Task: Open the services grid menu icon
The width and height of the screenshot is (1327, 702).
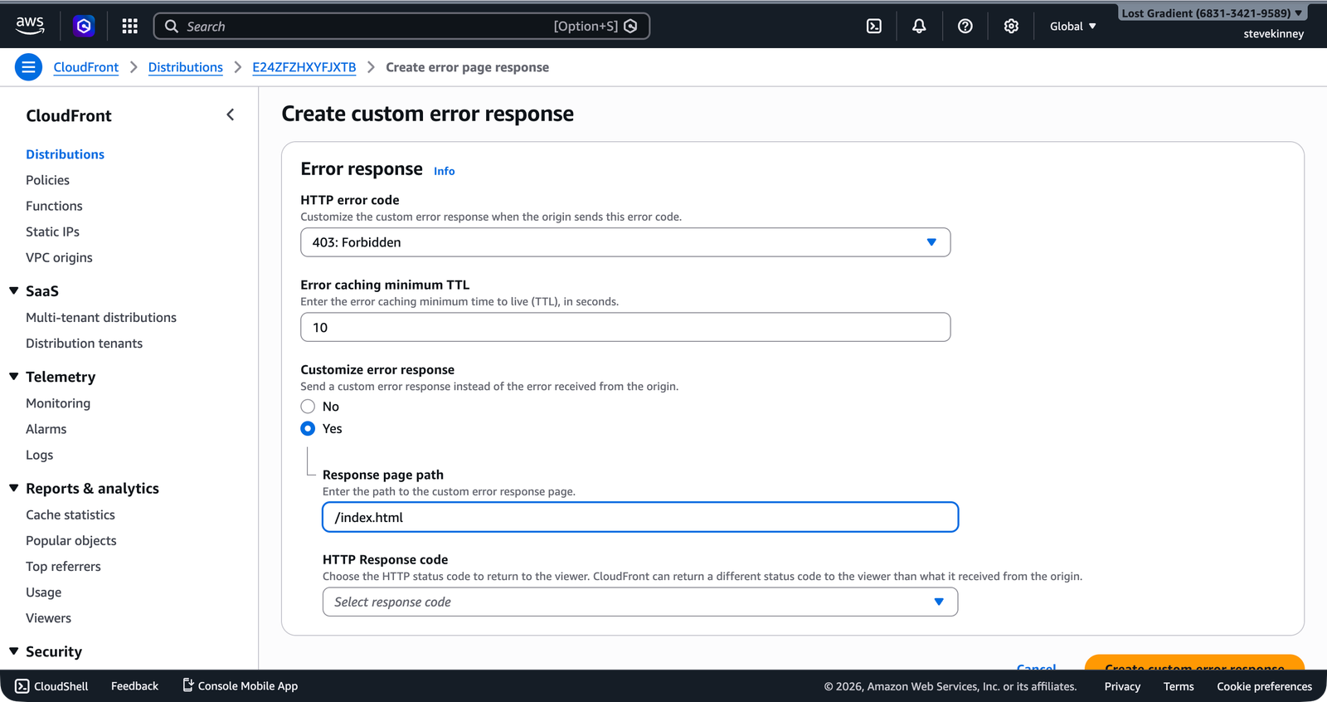Action: point(129,27)
